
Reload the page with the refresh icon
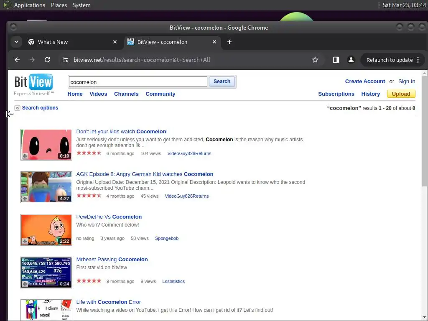pyautogui.click(x=47, y=60)
